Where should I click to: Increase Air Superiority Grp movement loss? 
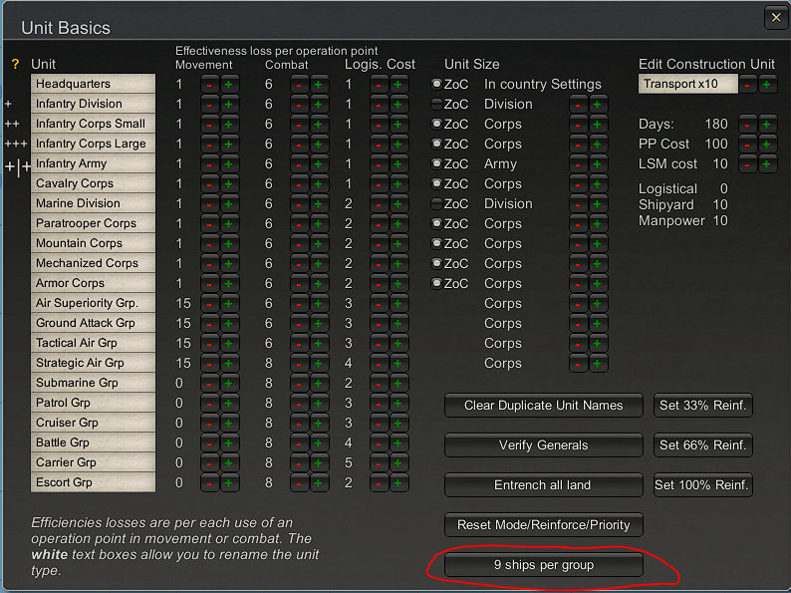[x=228, y=304]
